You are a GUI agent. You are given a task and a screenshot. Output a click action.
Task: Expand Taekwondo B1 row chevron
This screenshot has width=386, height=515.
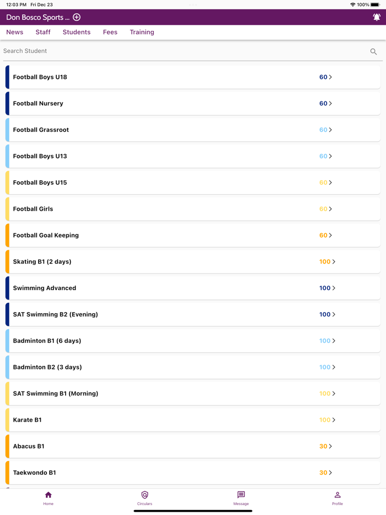(330, 473)
